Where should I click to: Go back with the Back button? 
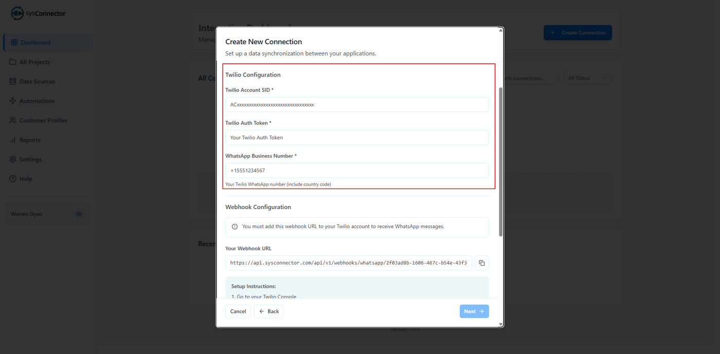point(268,311)
